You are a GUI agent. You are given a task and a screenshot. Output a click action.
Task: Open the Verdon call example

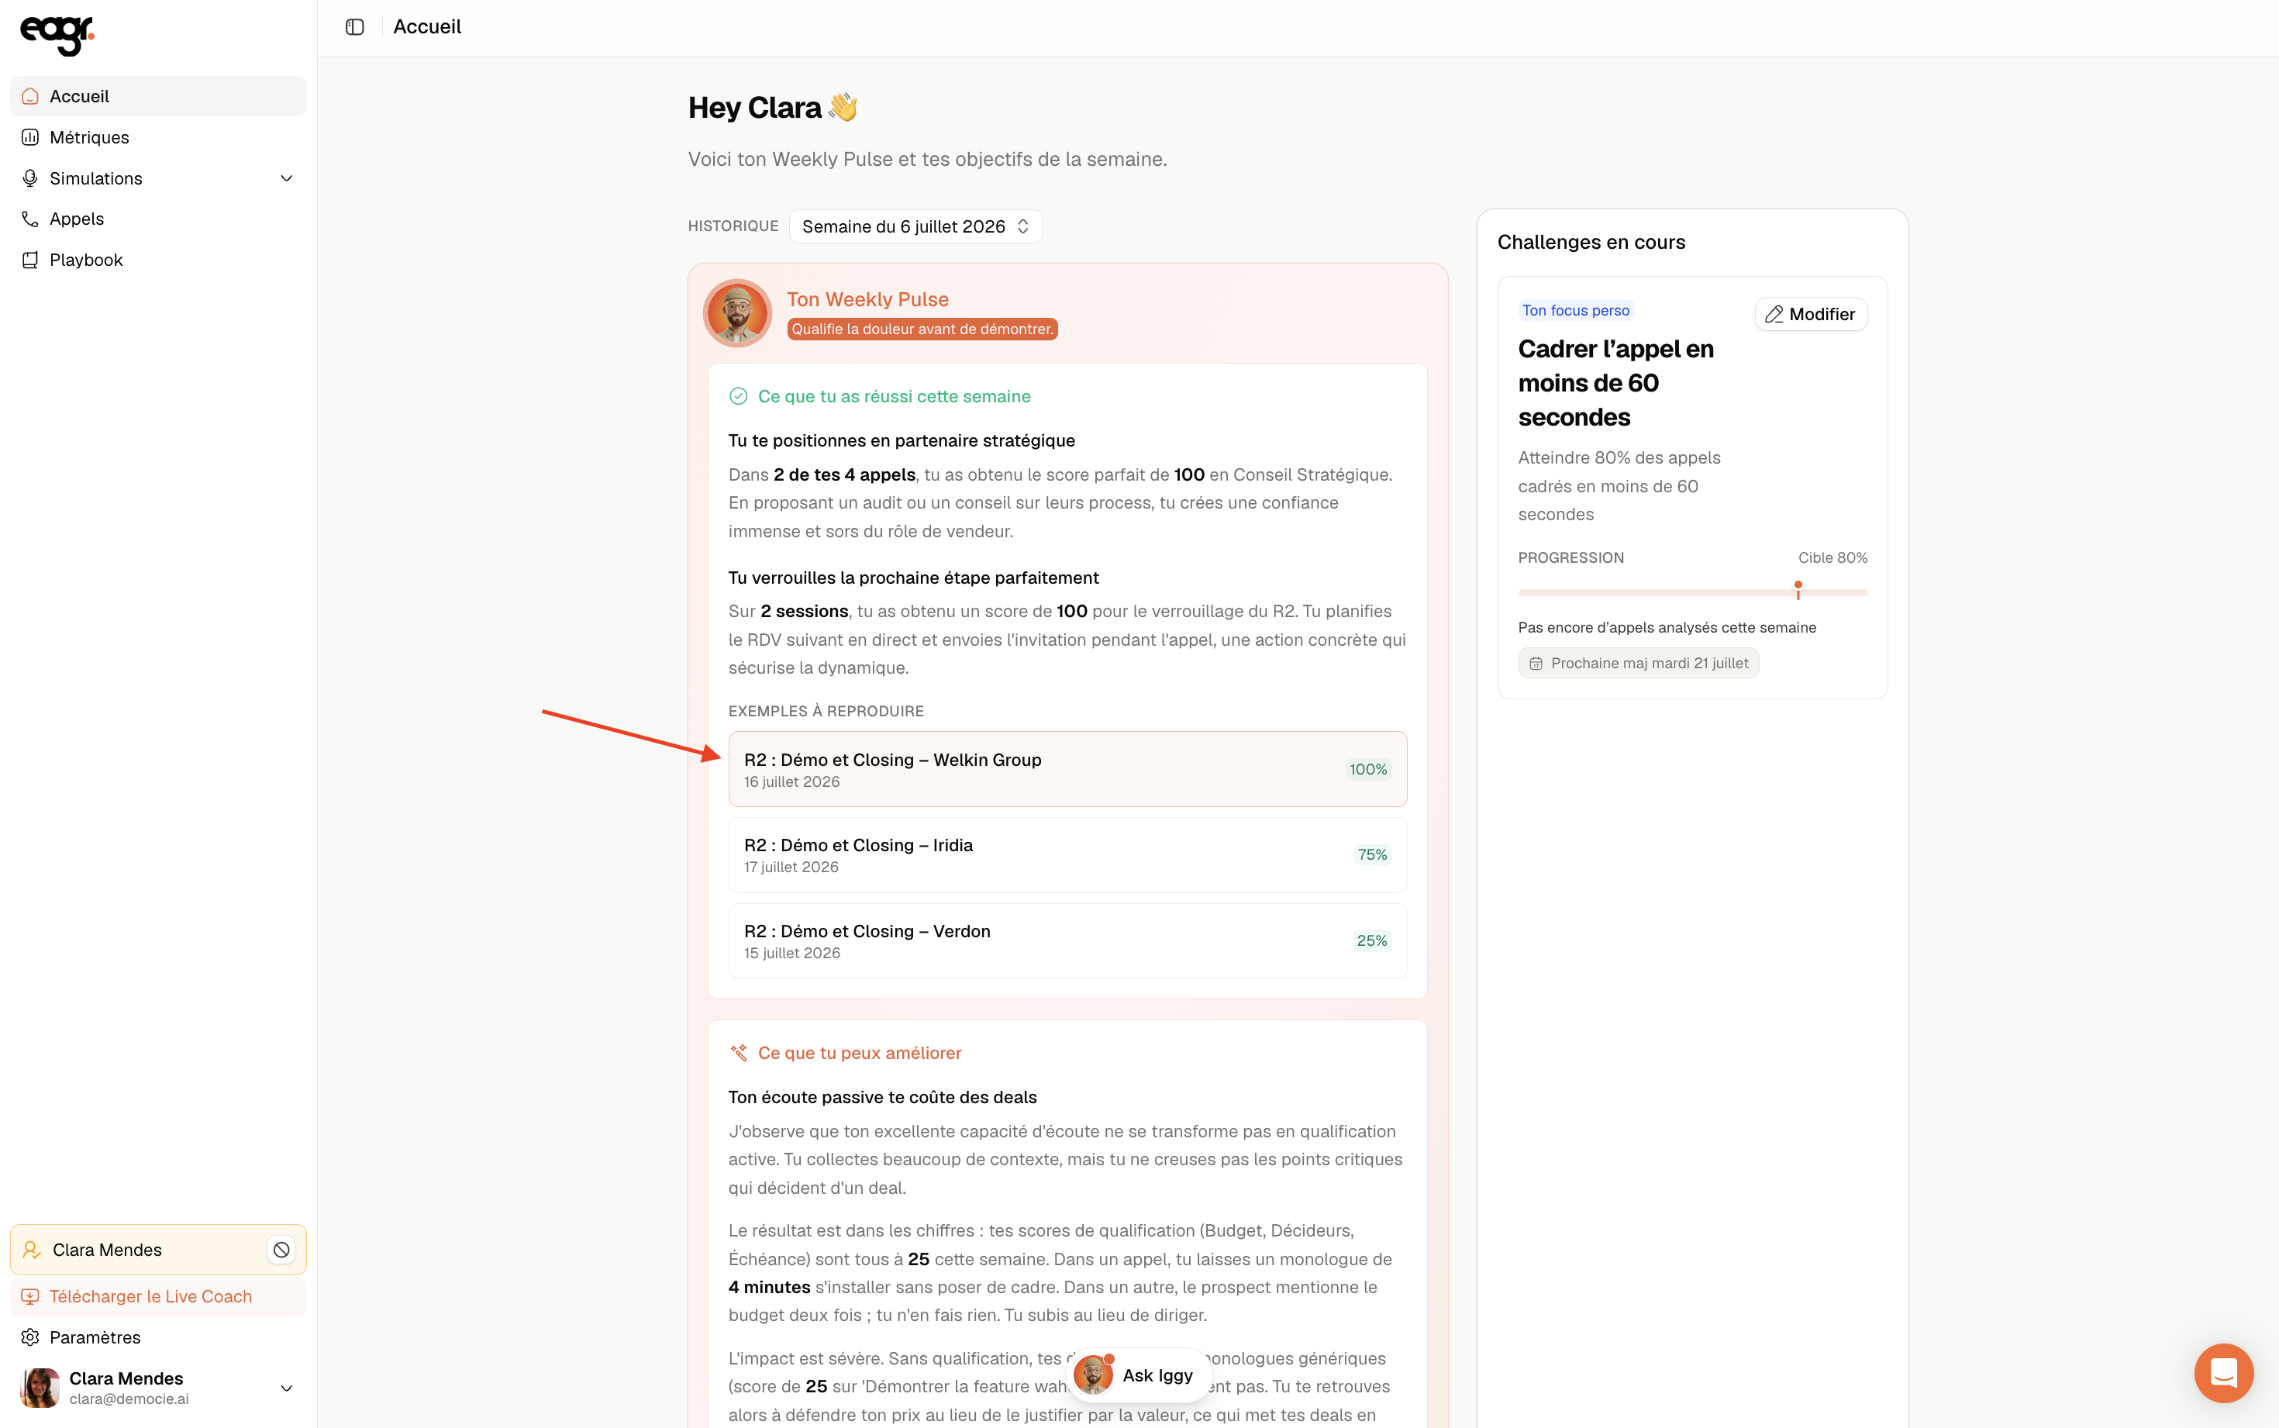(x=1067, y=940)
